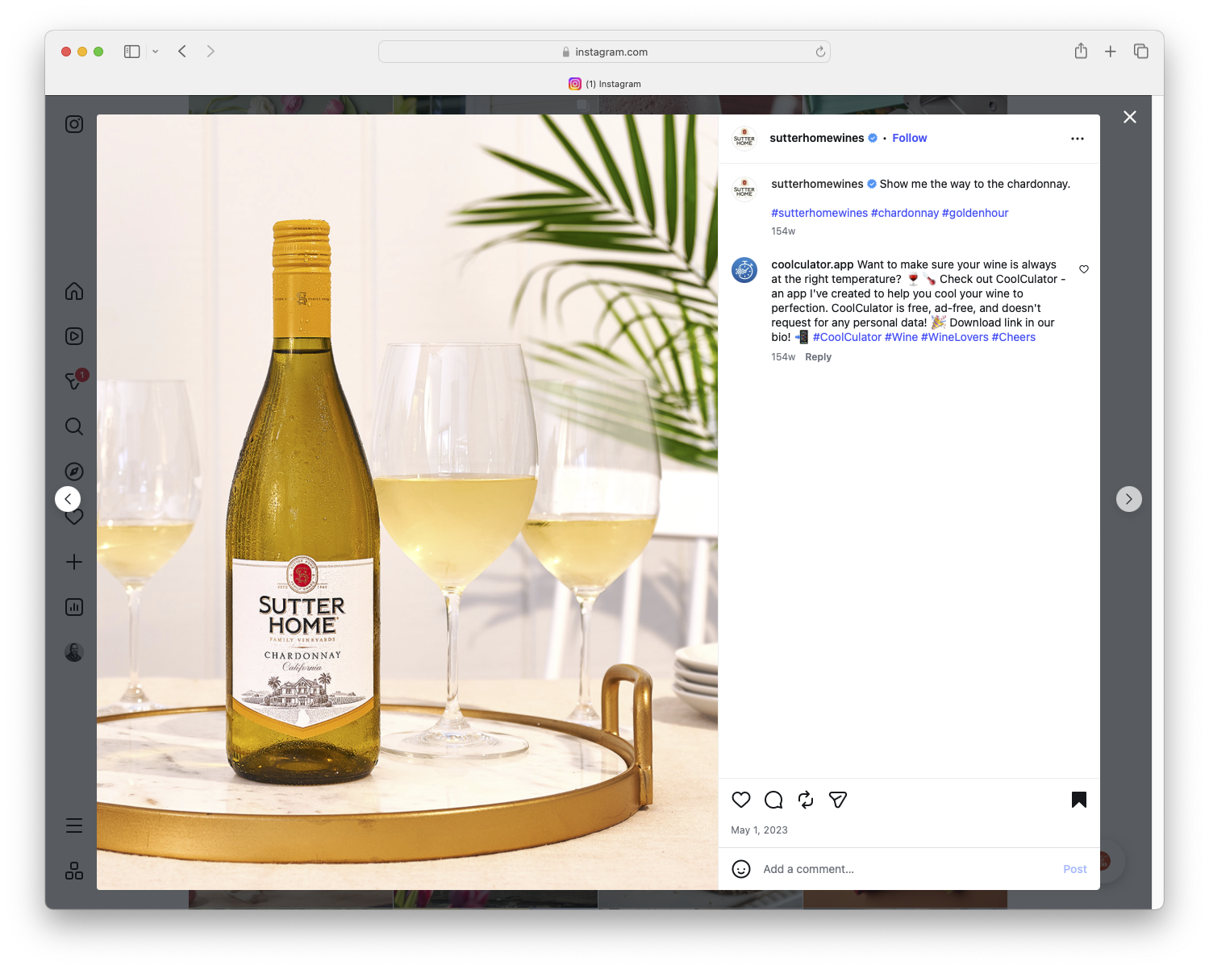Screen dimensions: 1209x969
Task: Click the Safari address bar showing instagram.com
Action: coord(604,52)
